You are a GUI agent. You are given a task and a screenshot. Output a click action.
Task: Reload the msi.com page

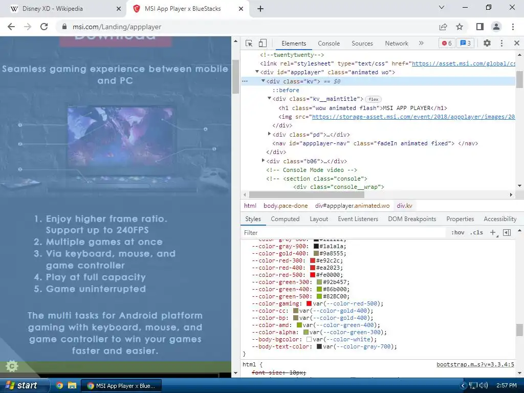click(44, 27)
